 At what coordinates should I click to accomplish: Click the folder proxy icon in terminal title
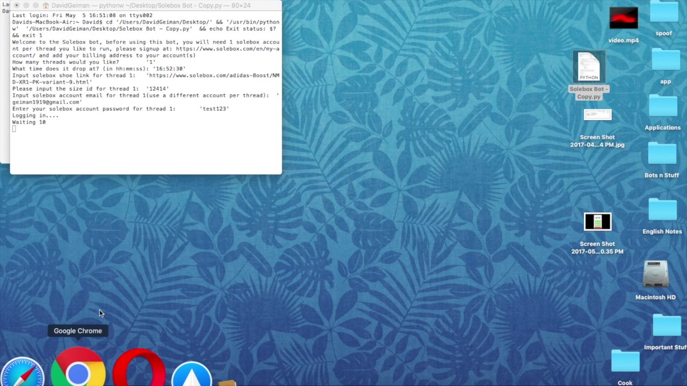point(46,5)
